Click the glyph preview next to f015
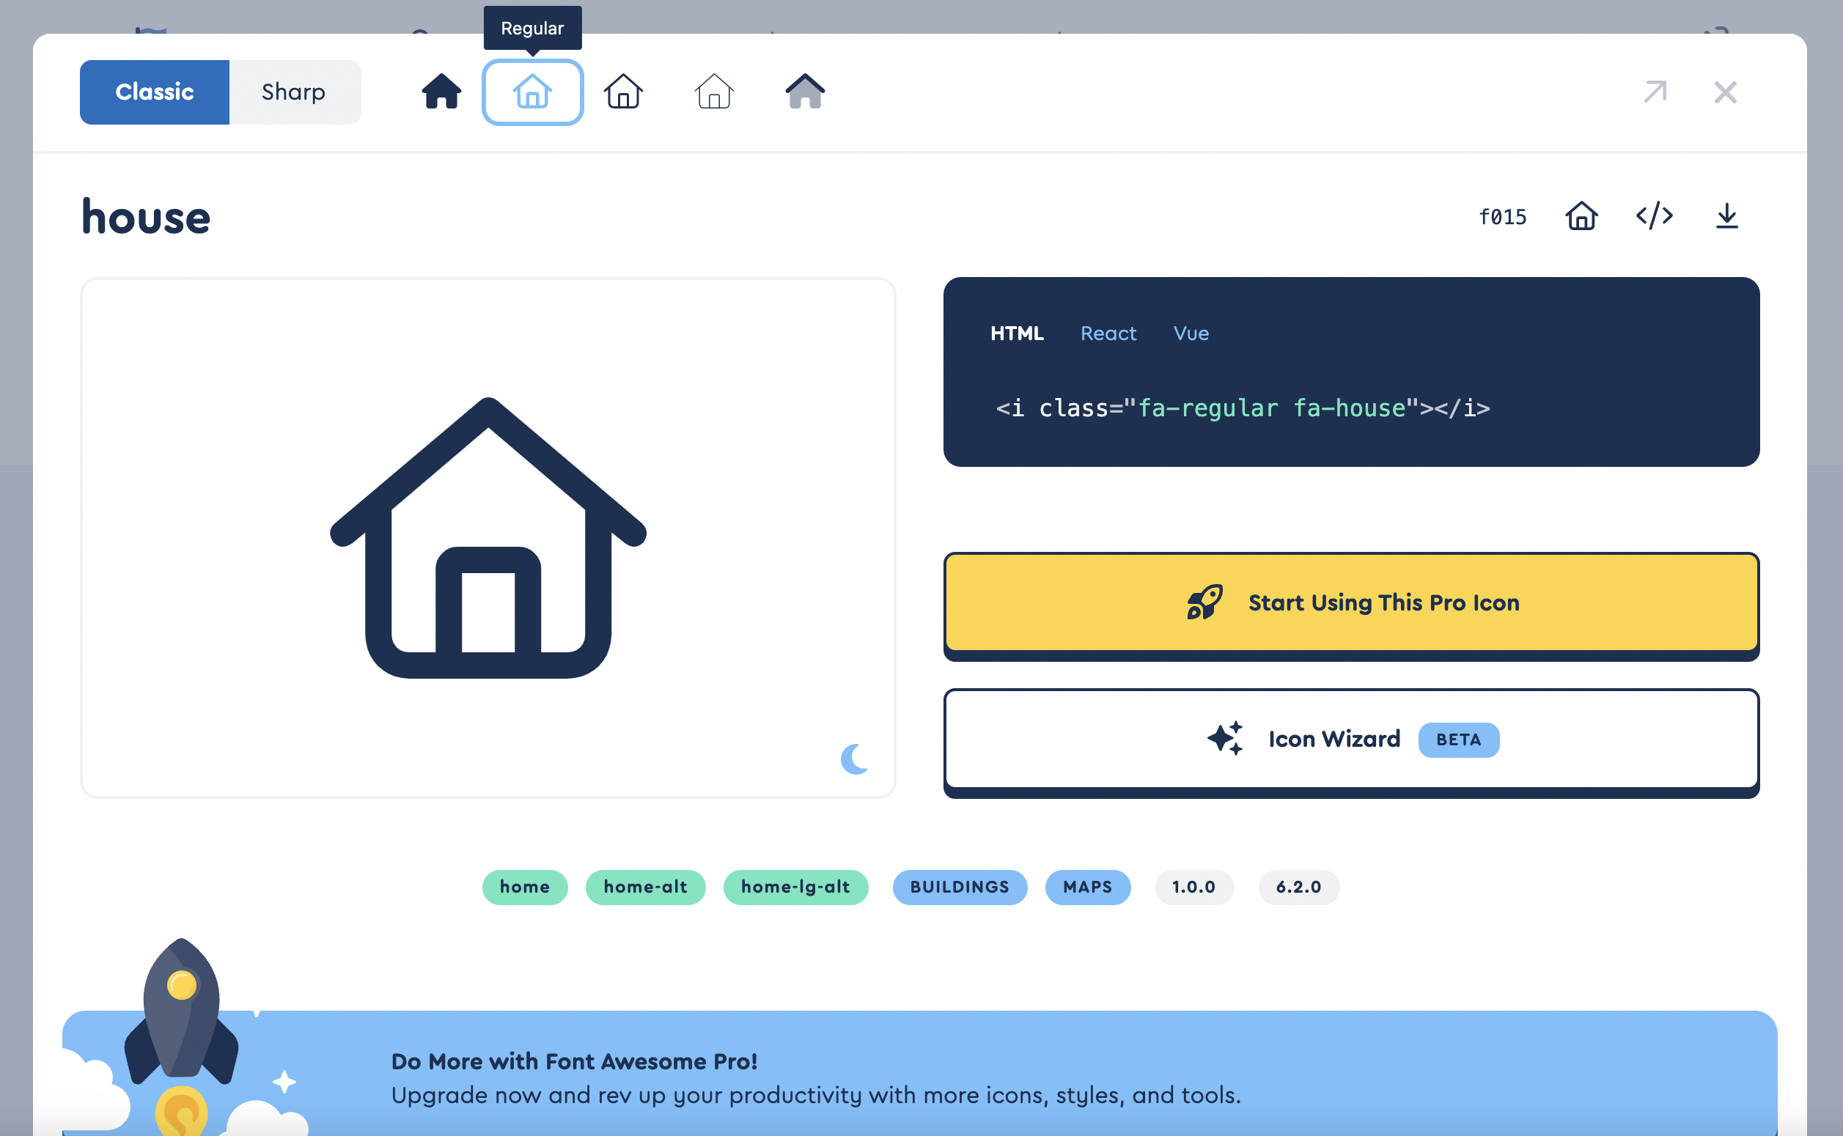Viewport: 1843px width, 1136px height. click(1580, 216)
